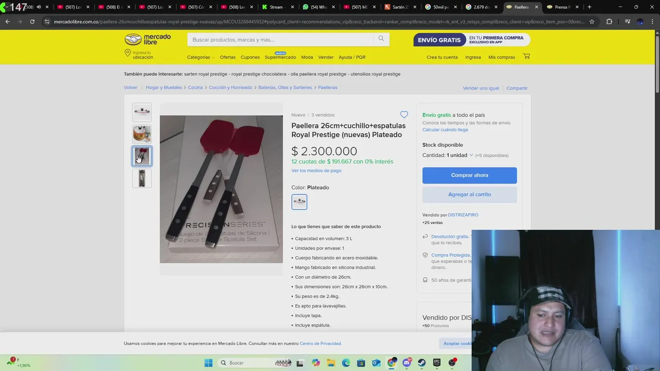This screenshot has width=660, height=371.
Task: Click the Mercado Libre logo
Action: [x=147, y=39]
